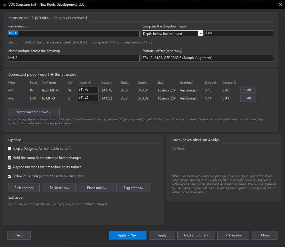Click the blue Apply + Next button
This screenshot has width=285, height=247.
[128, 235]
